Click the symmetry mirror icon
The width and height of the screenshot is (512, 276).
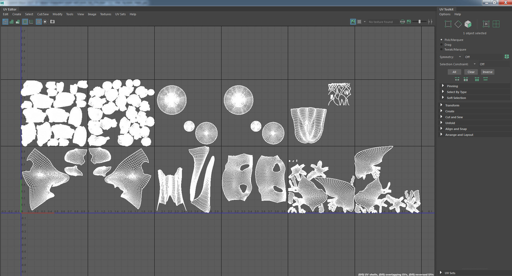(507, 57)
